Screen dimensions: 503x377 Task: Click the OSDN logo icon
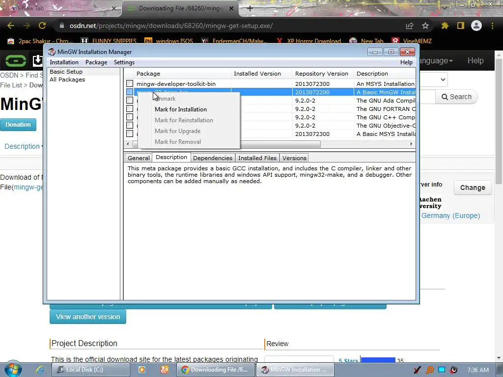(x=15, y=60)
